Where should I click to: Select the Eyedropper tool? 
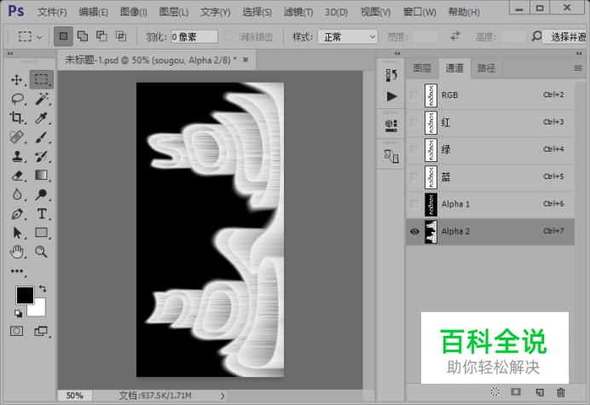click(42, 119)
